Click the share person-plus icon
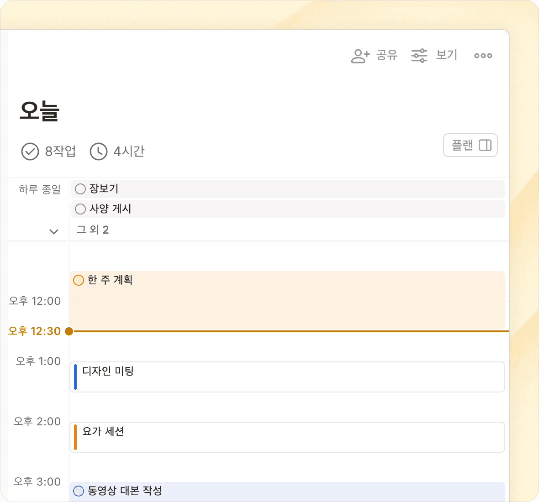 [360, 56]
